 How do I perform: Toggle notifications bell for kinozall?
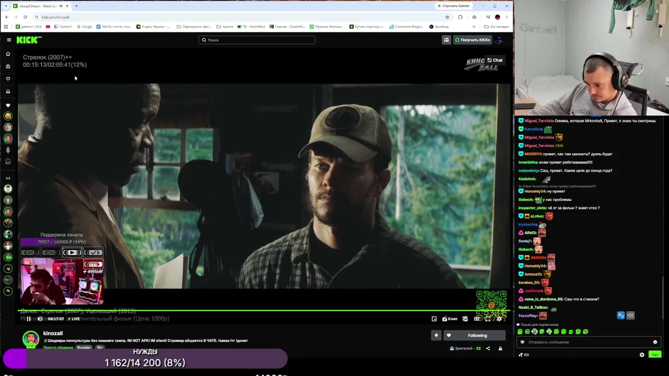point(436,335)
